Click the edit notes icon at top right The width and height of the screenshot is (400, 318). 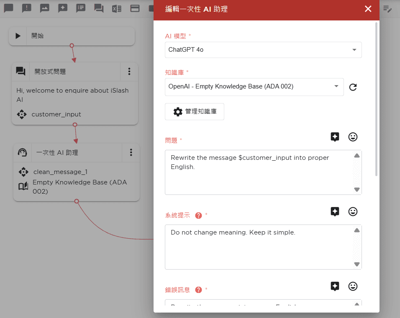pos(387,9)
